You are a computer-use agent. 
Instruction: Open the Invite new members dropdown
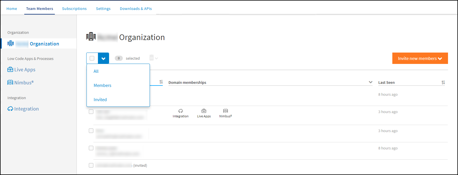coord(420,58)
